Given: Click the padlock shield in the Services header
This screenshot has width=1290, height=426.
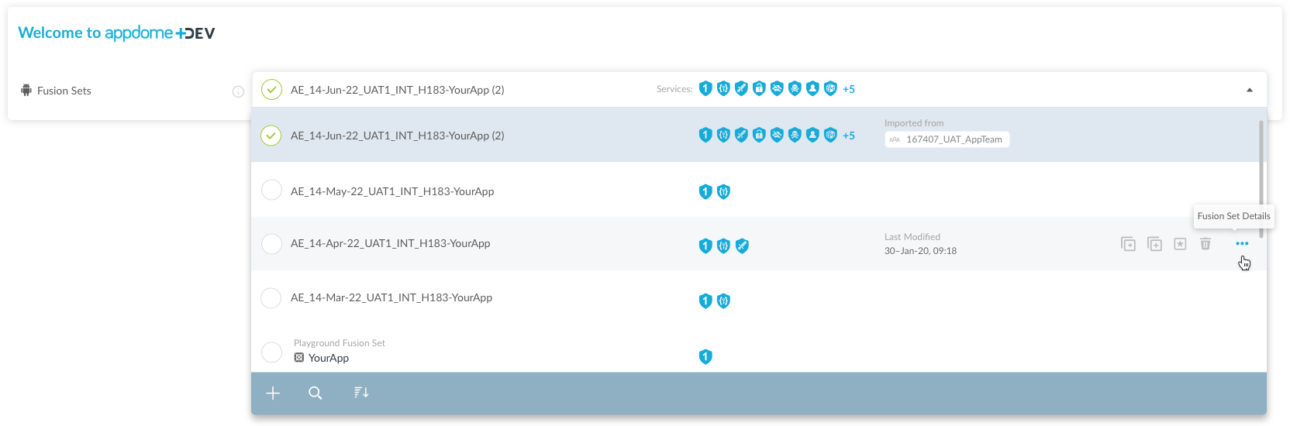Looking at the screenshot, I should pos(759,88).
